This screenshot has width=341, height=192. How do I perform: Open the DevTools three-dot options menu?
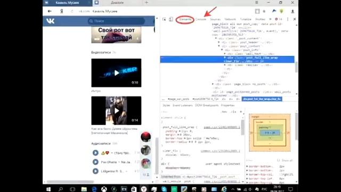[x=288, y=19]
